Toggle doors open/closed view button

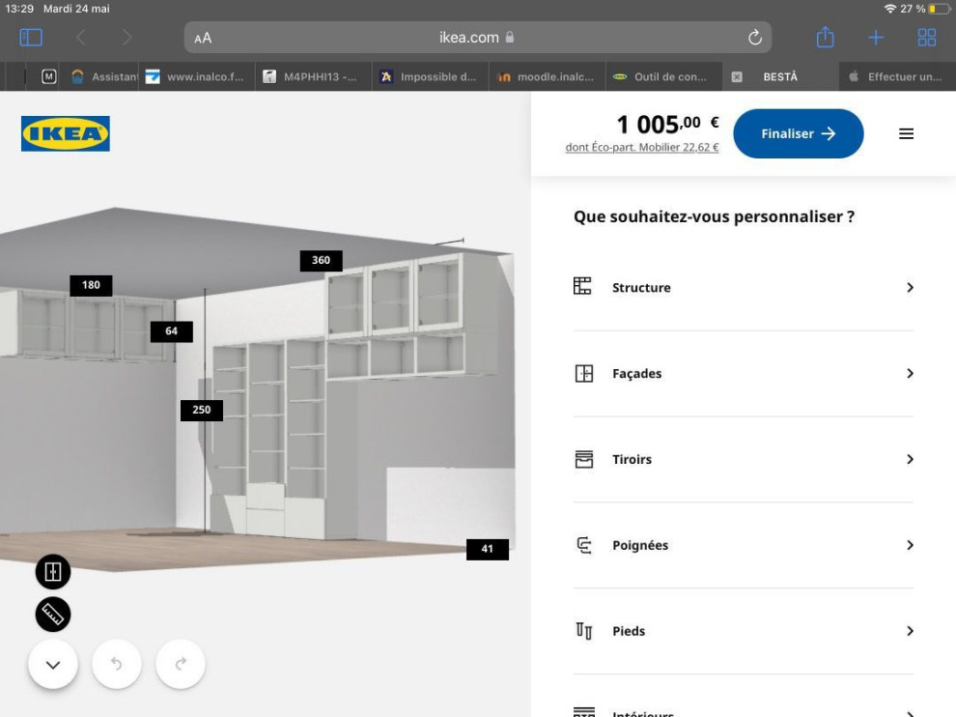pyautogui.click(x=53, y=572)
